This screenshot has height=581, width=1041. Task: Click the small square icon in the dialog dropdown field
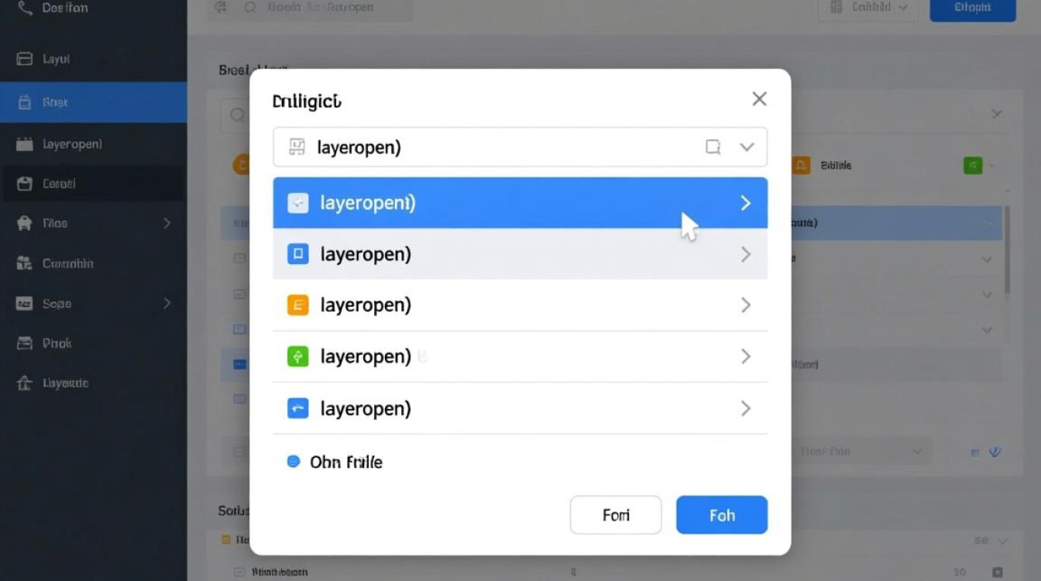(x=713, y=147)
